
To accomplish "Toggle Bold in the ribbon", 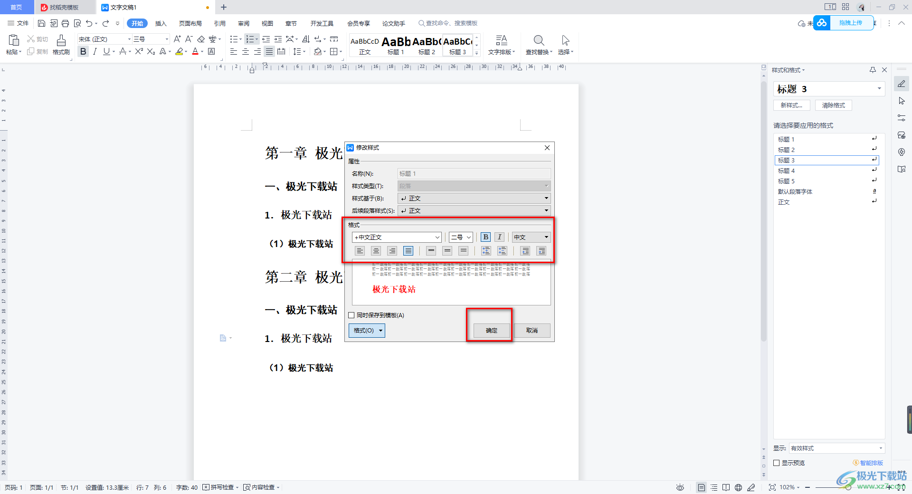I will (83, 51).
